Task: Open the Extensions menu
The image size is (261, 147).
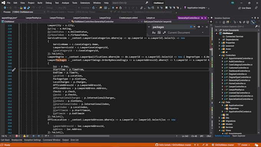Action: click(x=85, y=3)
